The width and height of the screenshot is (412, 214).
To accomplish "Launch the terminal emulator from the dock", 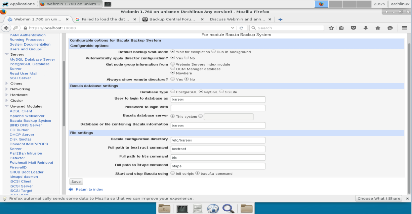I will [182, 208].
